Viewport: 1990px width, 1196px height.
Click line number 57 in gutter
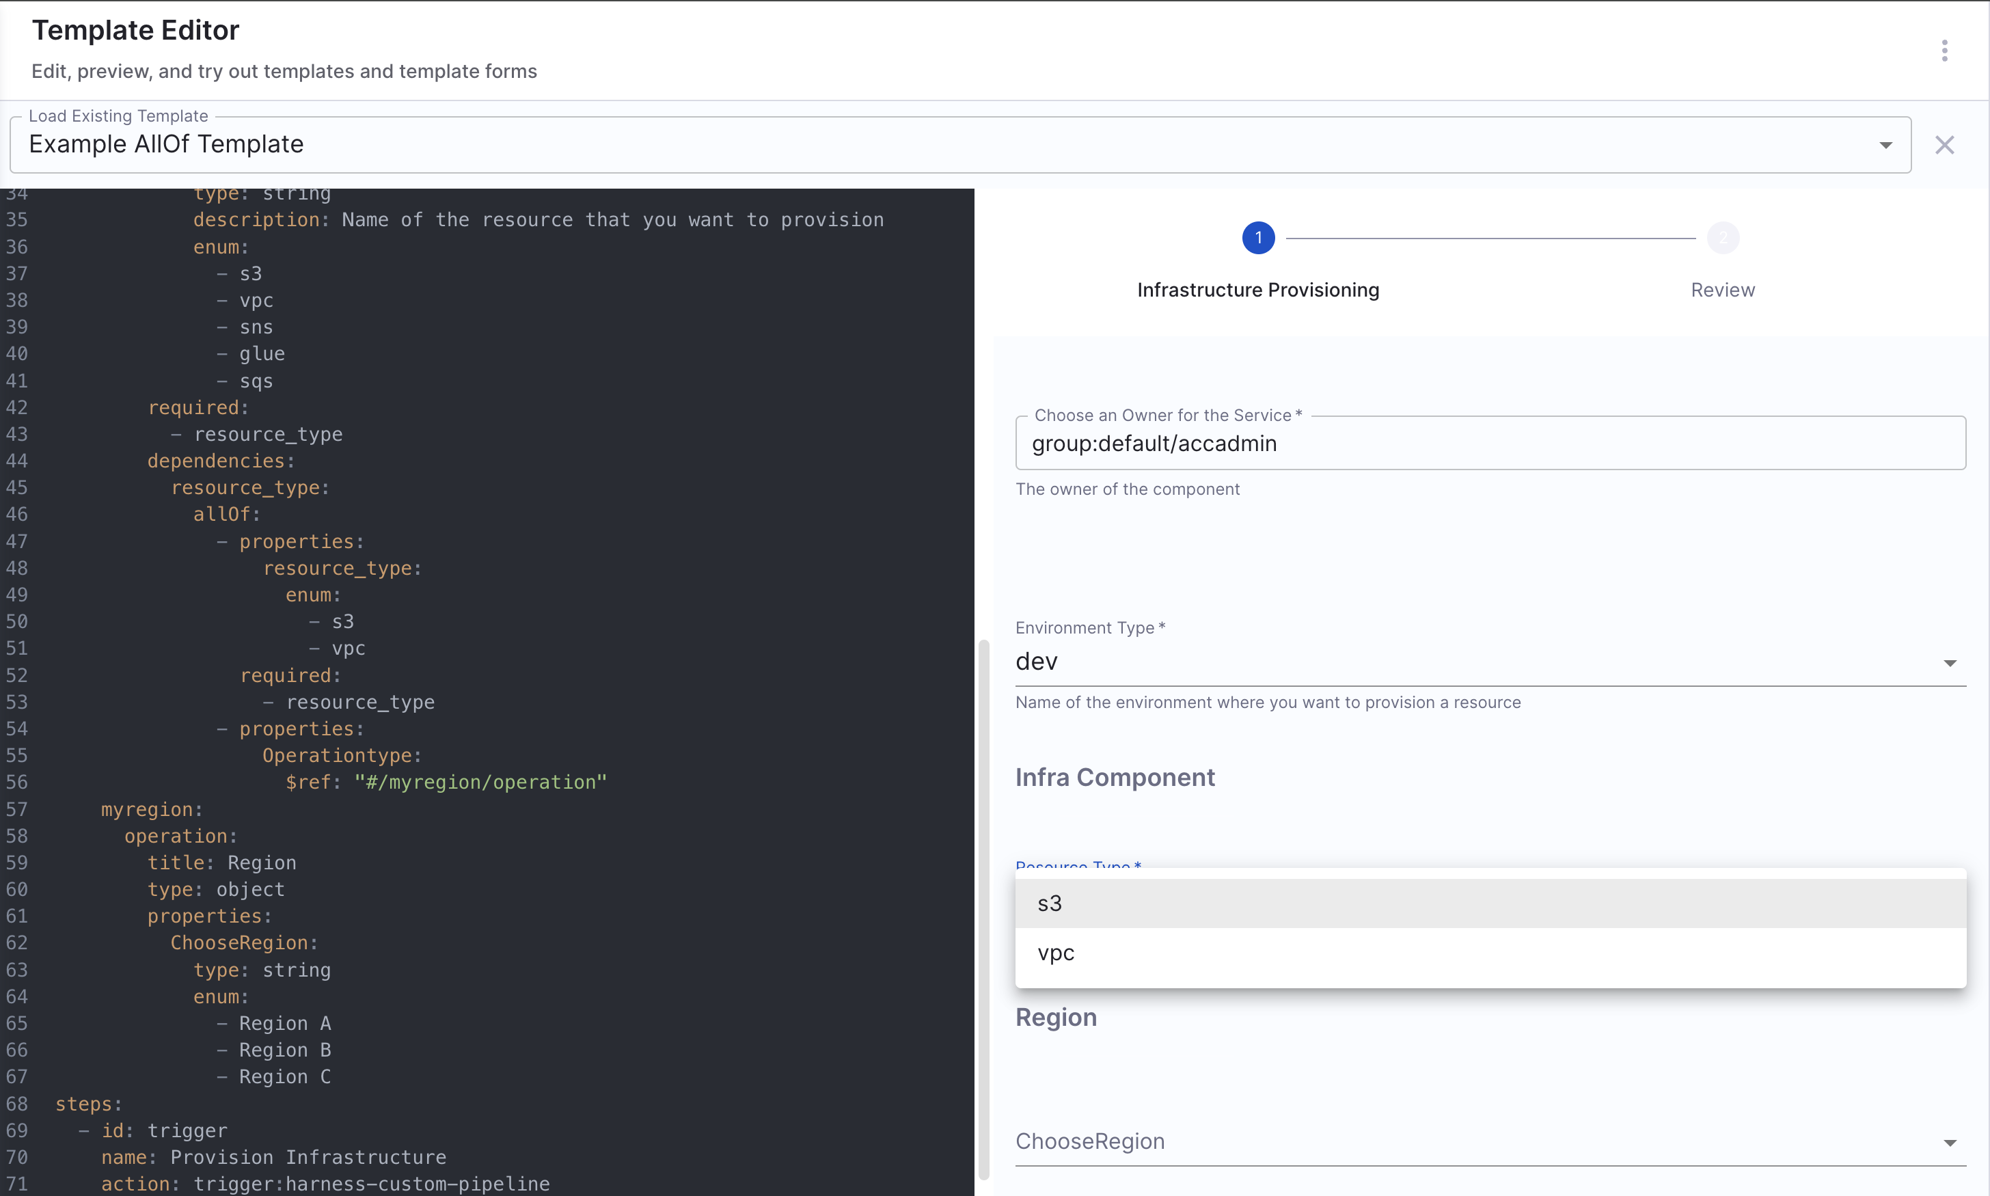tap(17, 809)
